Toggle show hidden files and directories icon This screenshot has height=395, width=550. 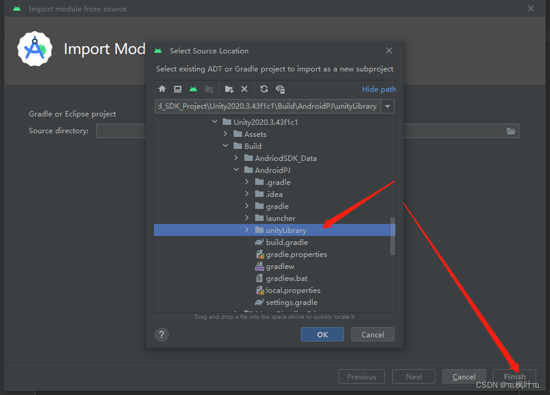(280, 89)
